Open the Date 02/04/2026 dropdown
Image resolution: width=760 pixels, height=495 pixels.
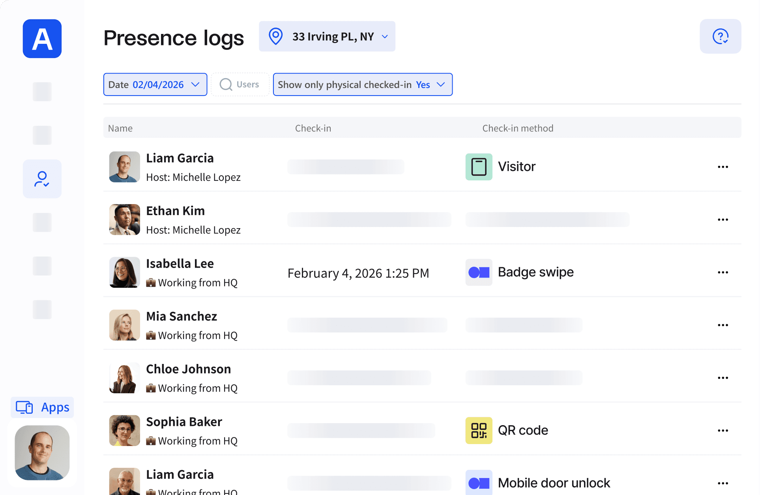[x=155, y=84]
